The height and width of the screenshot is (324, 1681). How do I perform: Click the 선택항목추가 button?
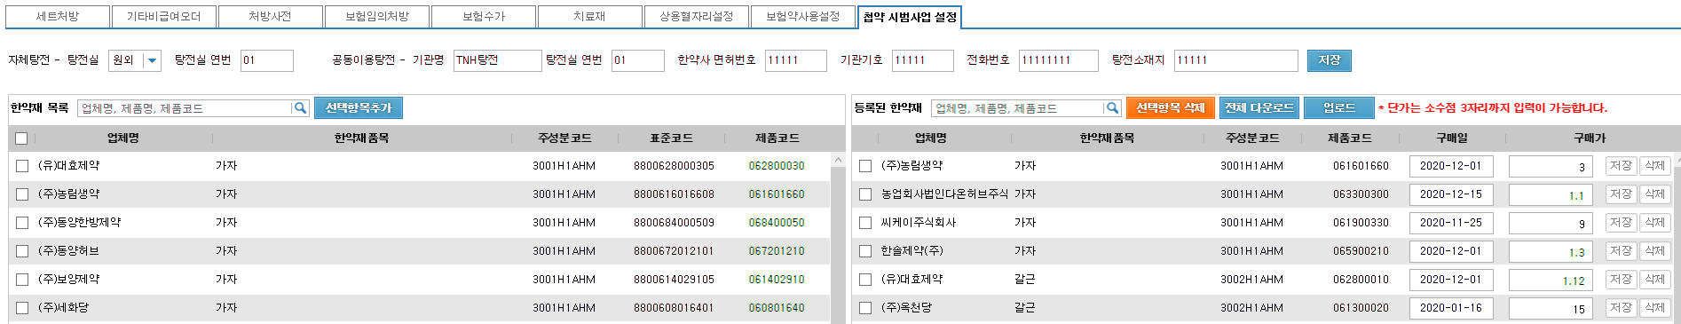click(359, 108)
